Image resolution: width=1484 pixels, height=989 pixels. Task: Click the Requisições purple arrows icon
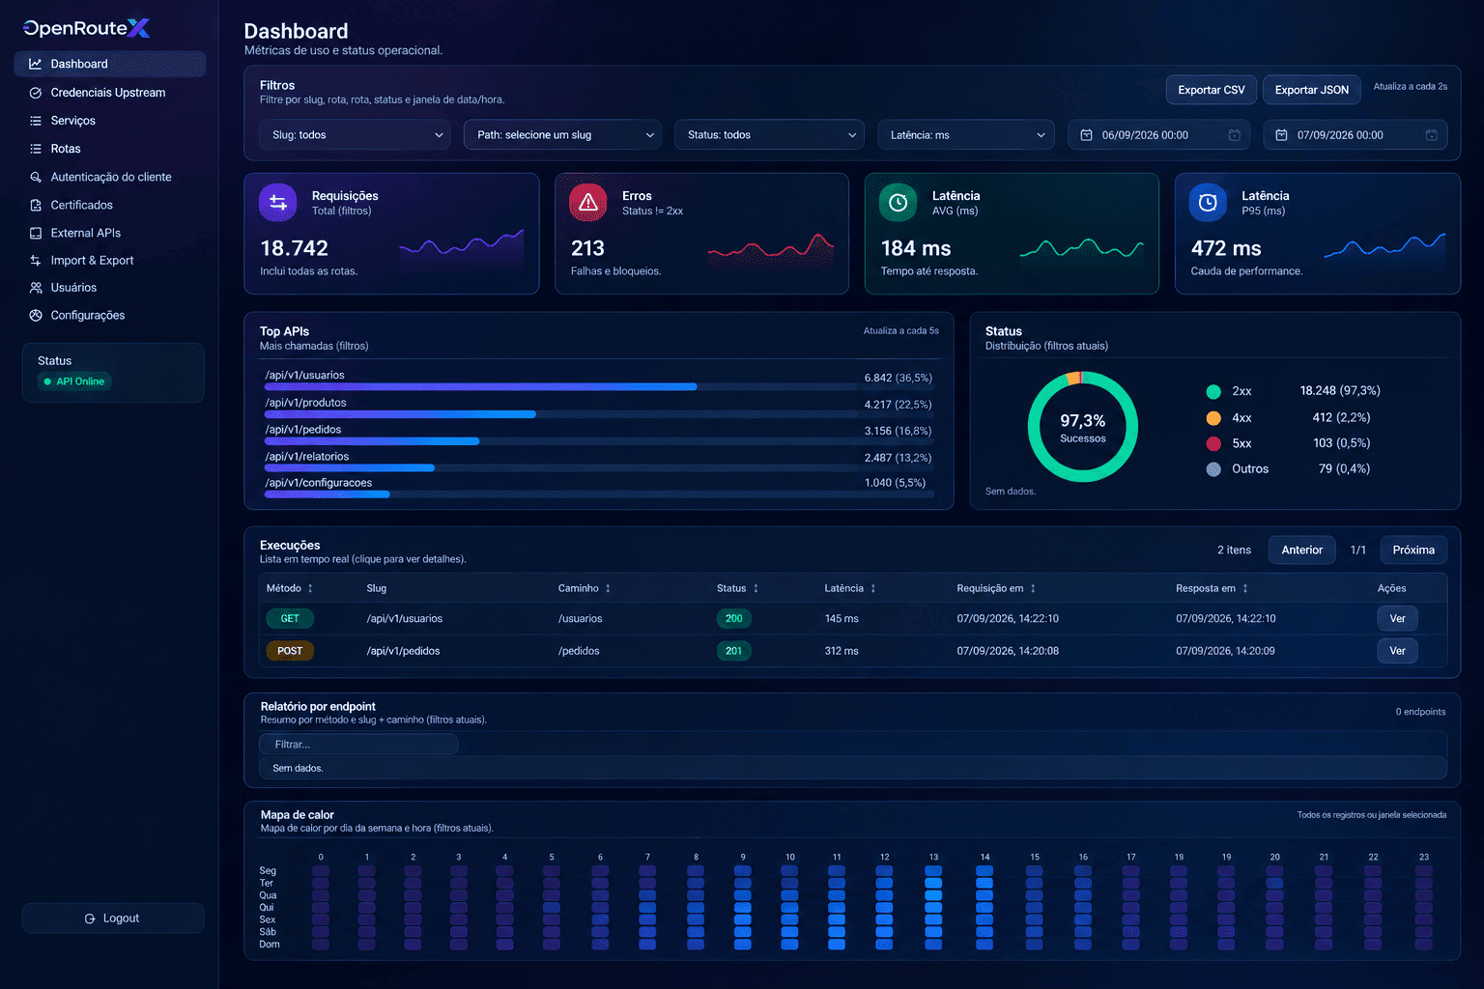click(x=278, y=202)
